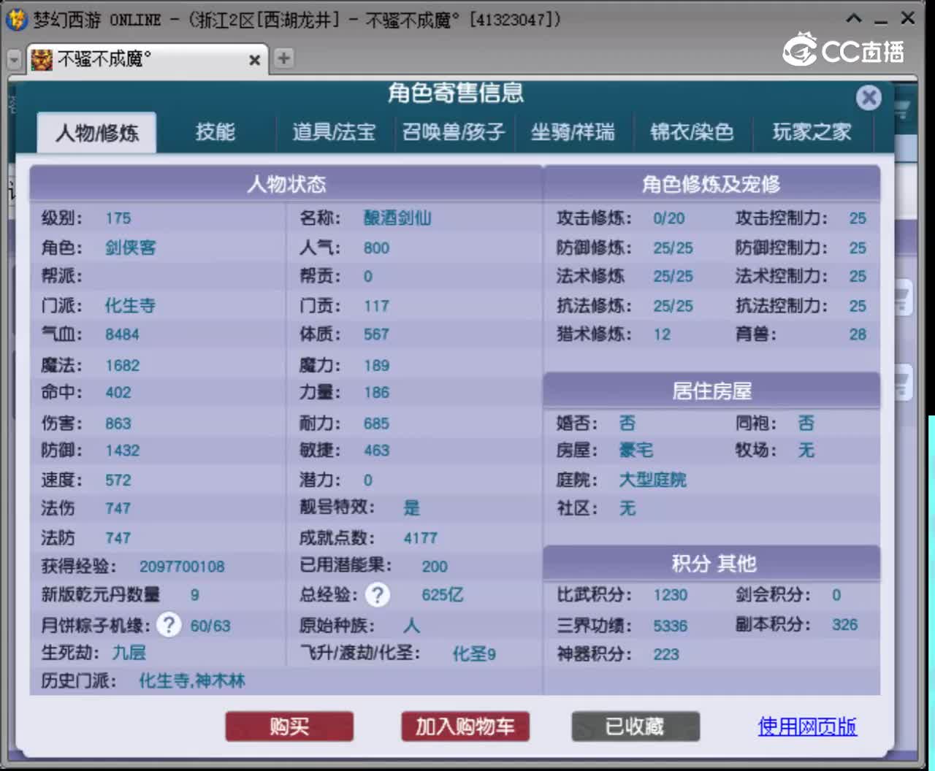Open the 人物/修炼 tab

point(96,133)
